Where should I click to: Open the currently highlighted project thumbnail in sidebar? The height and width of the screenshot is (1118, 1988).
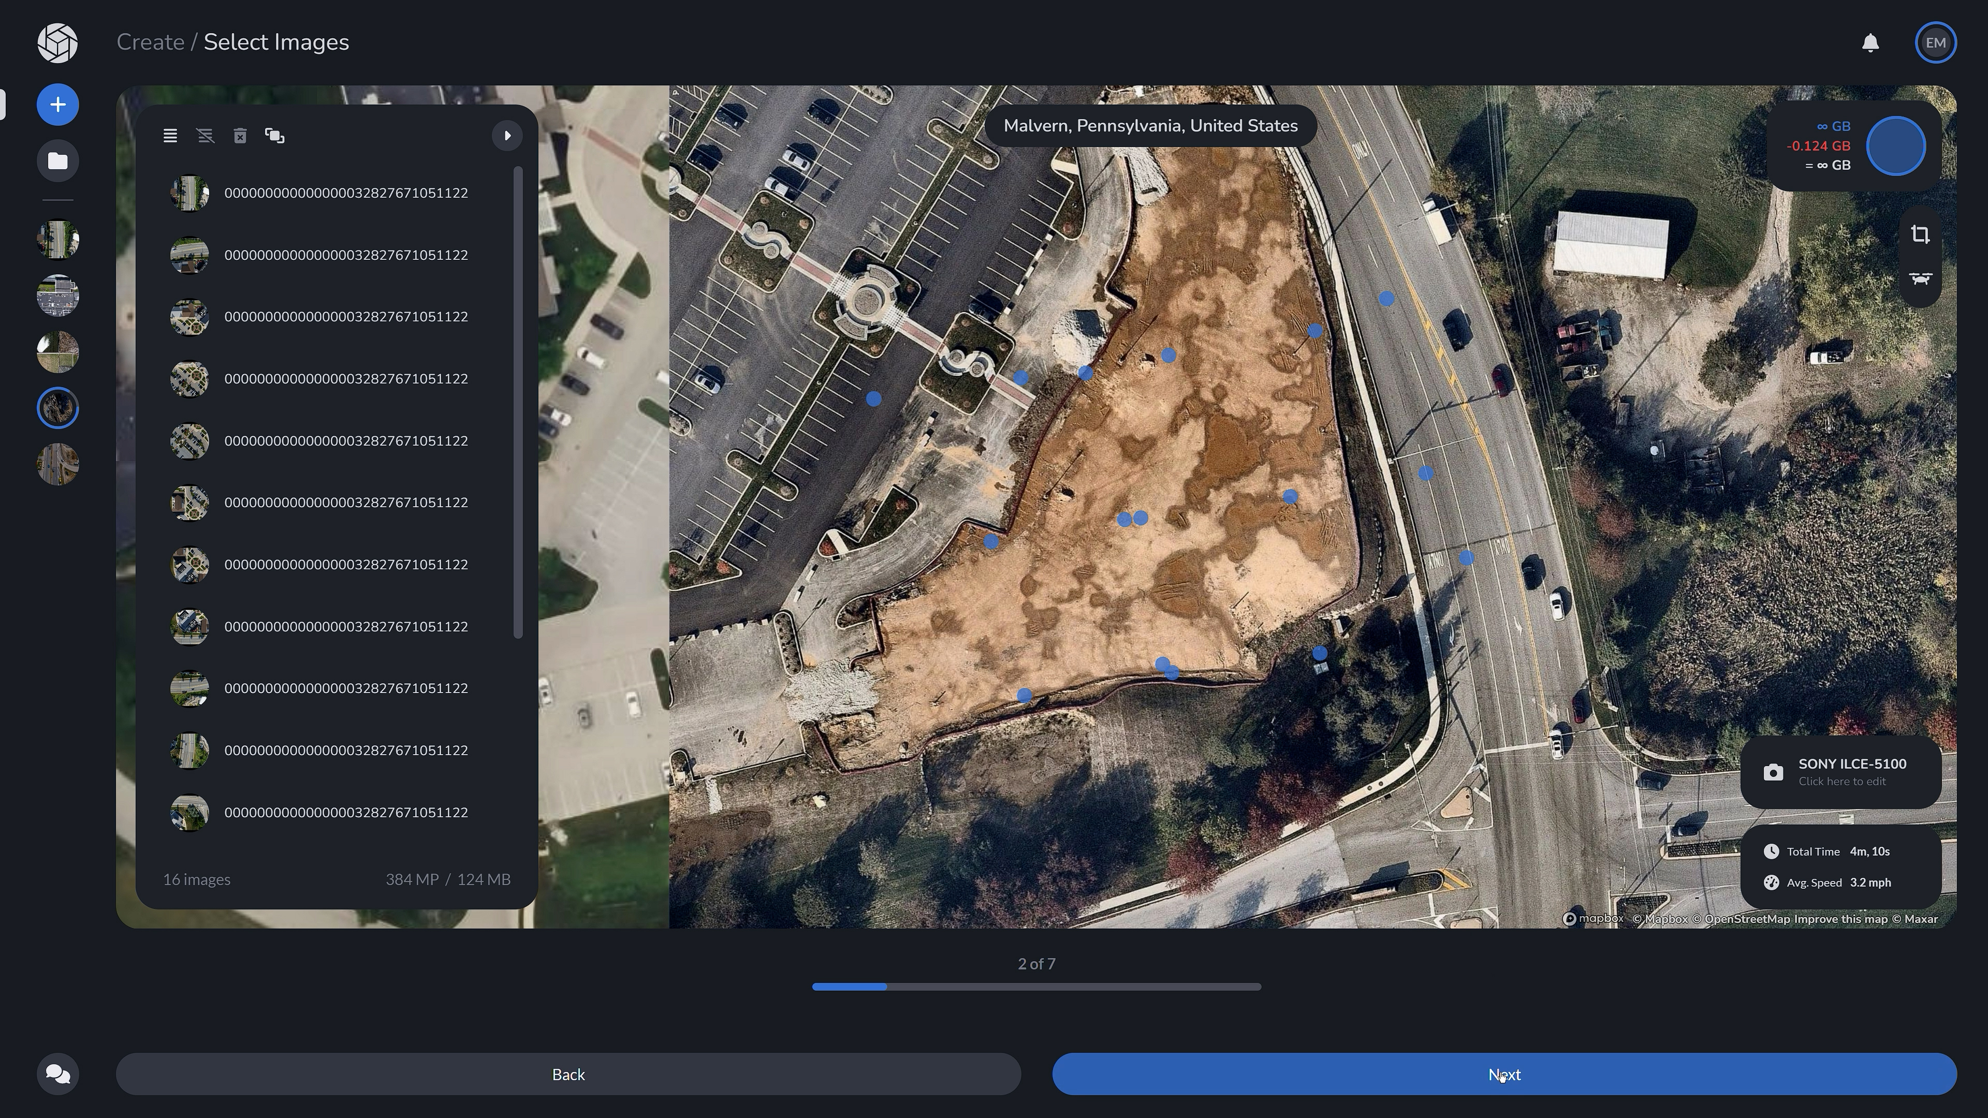tap(58, 407)
